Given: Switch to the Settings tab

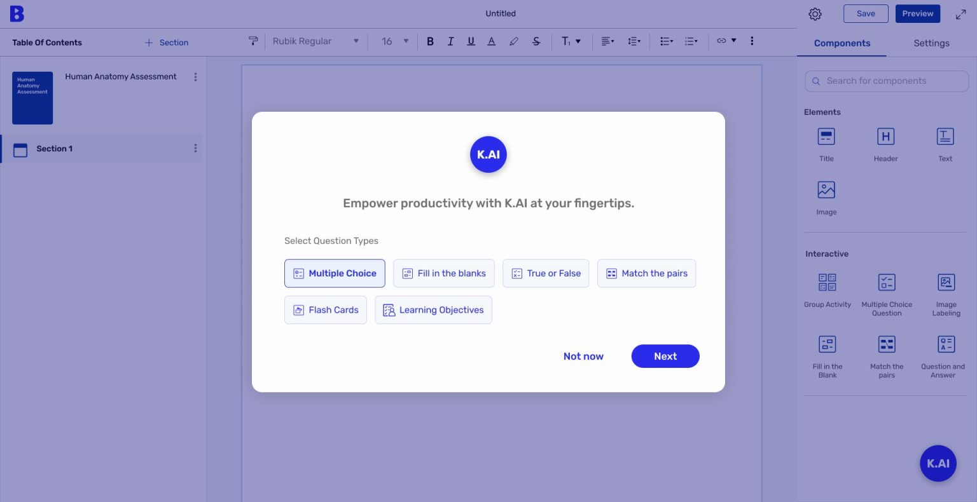Looking at the screenshot, I should [931, 43].
